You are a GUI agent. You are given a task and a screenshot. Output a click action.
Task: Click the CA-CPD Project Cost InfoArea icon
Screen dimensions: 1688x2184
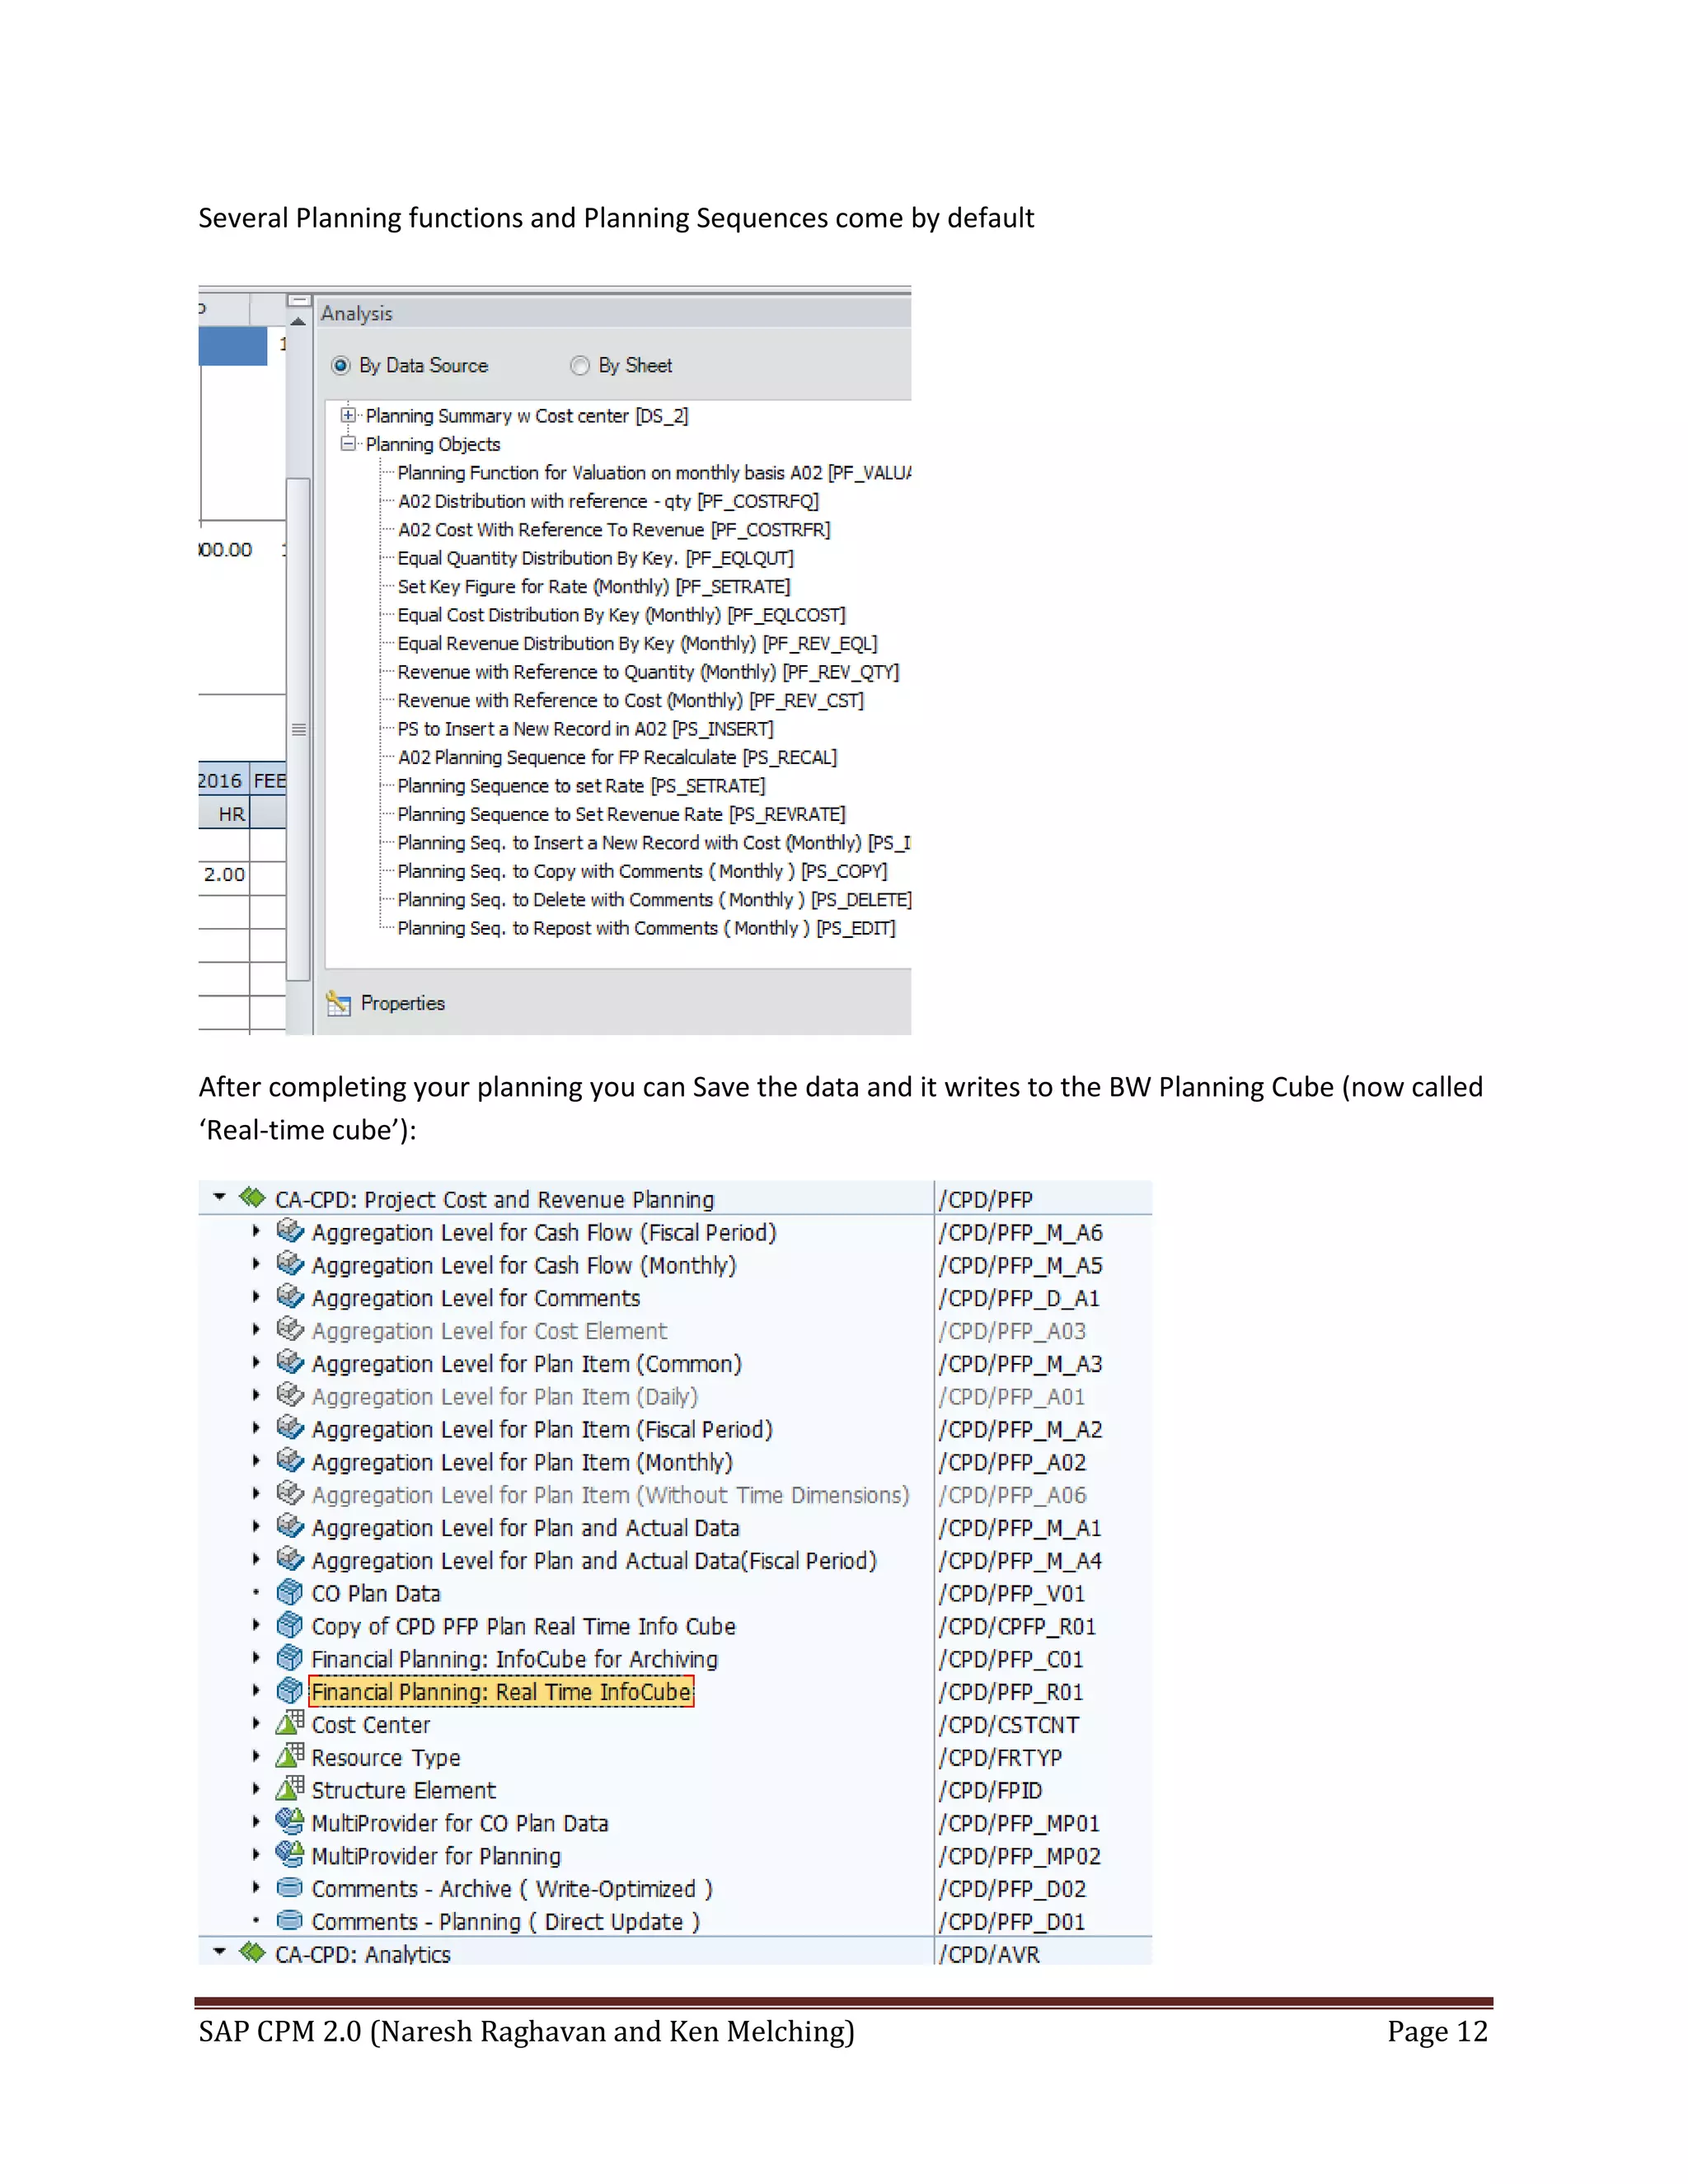coord(252,1197)
